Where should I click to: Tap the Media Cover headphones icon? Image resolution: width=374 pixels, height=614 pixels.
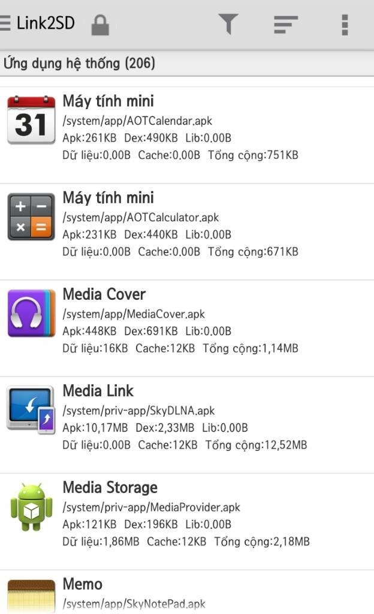click(31, 313)
